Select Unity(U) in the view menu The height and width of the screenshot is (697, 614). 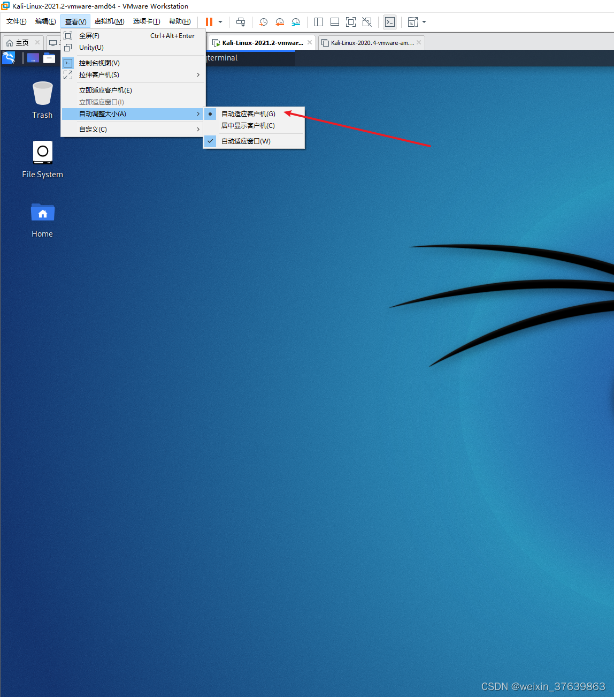pyautogui.click(x=133, y=48)
